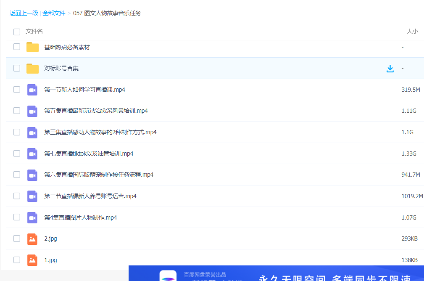The height and width of the screenshot is (281, 424).
Task: Click the video icon beside 第一节新人如何学习直播课.mp4
Action: click(32, 89)
